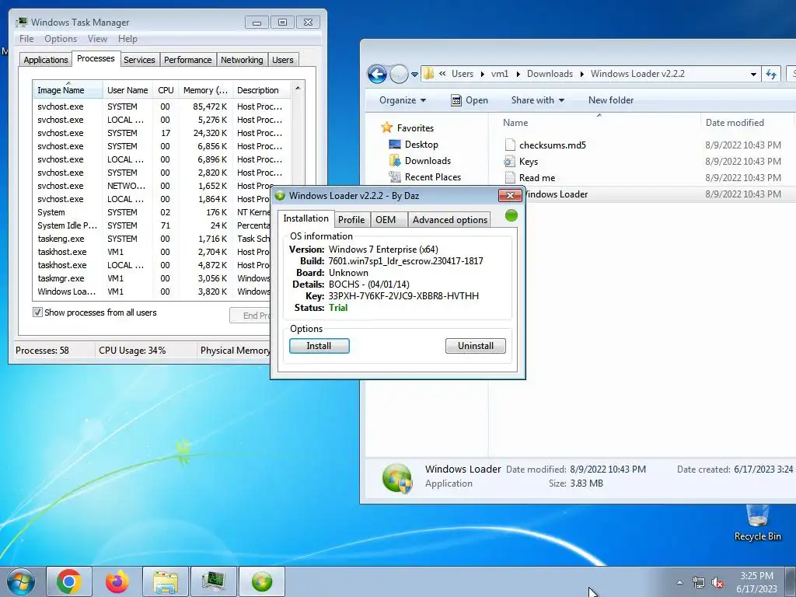Viewport: 796px width, 597px height.
Task: Sort processes by Image Name column
Action: coord(68,90)
